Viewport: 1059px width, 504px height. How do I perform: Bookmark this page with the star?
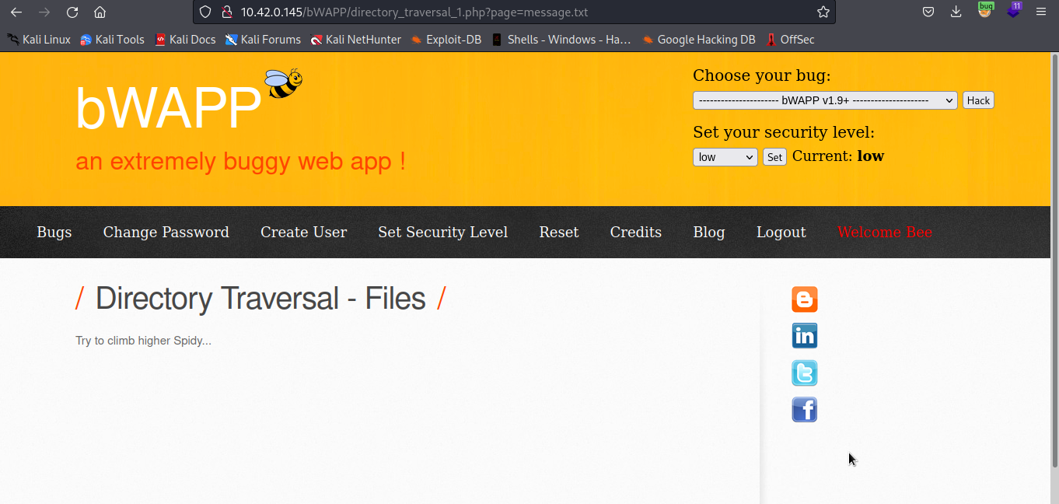[823, 12]
